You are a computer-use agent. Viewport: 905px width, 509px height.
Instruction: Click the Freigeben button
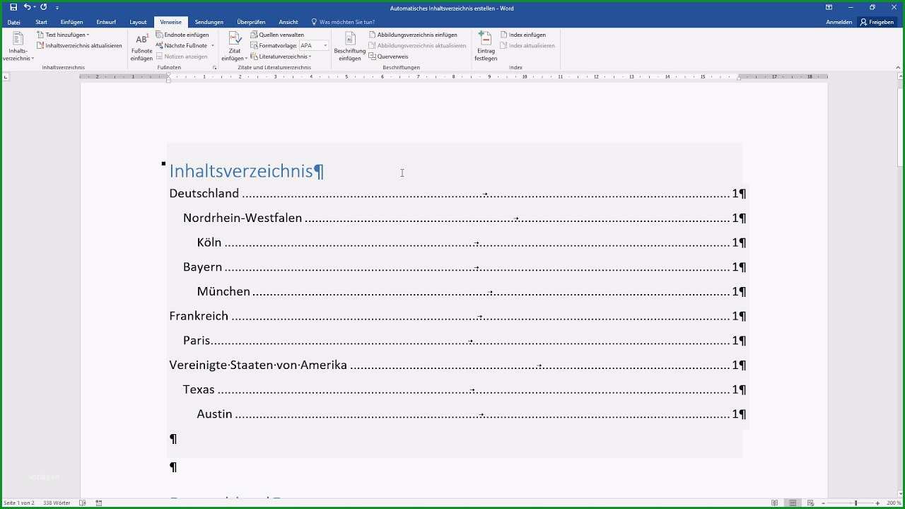pyautogui.click(x=877, y=22)
